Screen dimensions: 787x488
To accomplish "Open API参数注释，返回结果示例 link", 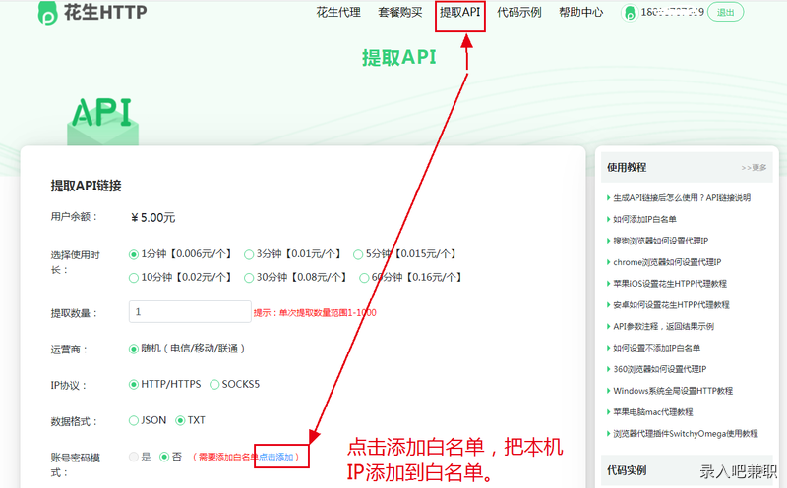I will point(663,327).
